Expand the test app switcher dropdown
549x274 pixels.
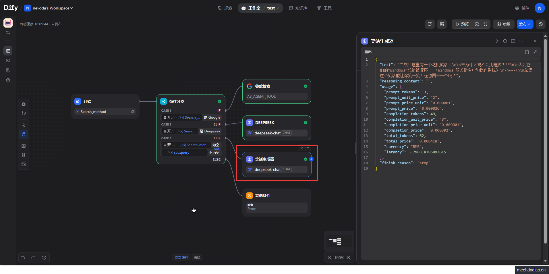(x=273, y=8)
